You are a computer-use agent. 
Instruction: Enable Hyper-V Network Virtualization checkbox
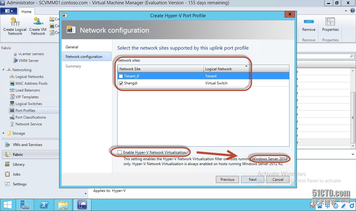[x=120, y=152]
